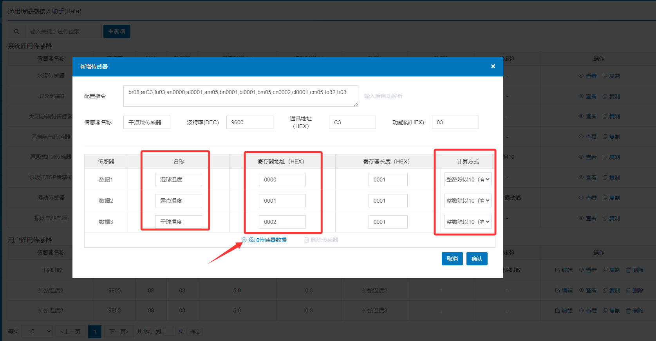Click the keyword search input field

pyautogui.click(x=63, y=31)
